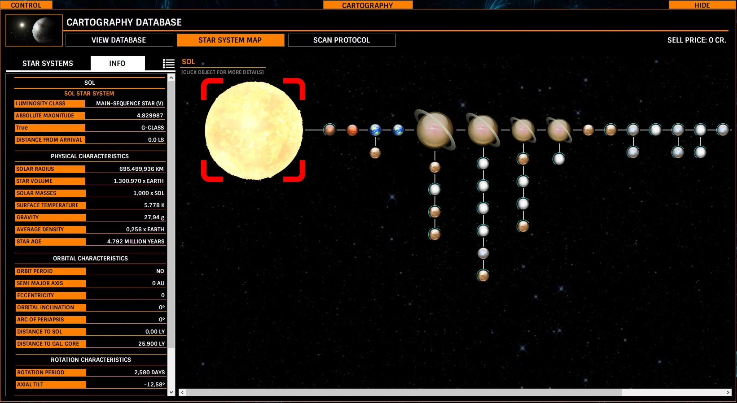Screen dimensions: 737x403
Task: Select the first small planet nearest the sun
Action: (x=329, y=130)
